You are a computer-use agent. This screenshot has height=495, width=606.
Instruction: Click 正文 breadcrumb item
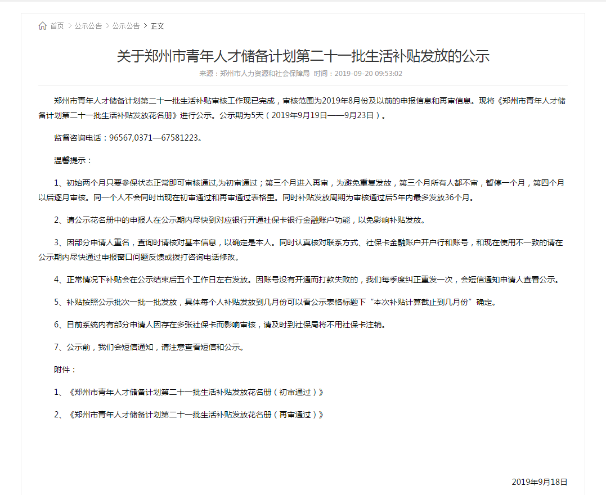158,26
